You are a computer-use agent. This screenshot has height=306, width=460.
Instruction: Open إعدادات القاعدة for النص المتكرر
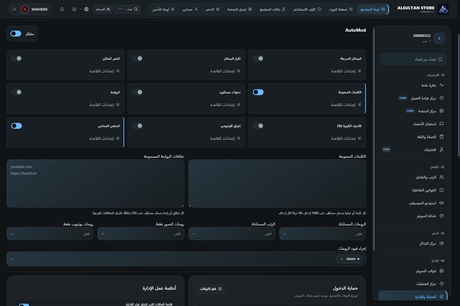(104, 71)
